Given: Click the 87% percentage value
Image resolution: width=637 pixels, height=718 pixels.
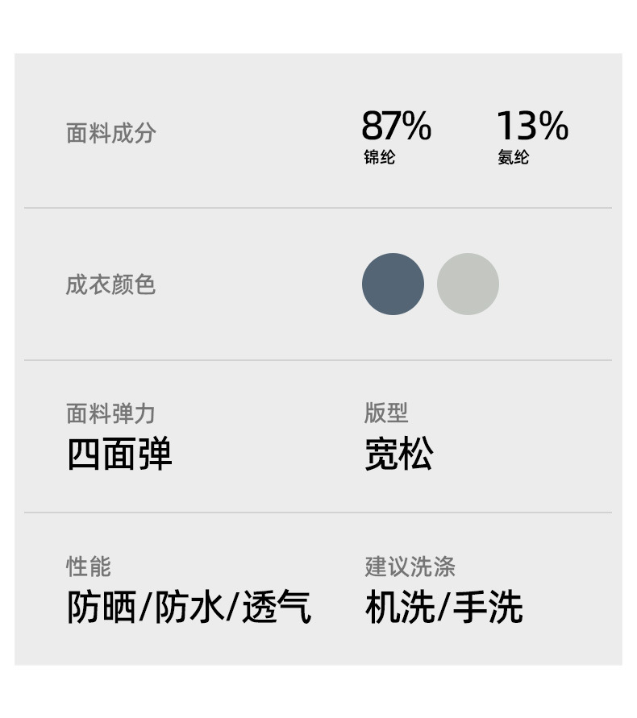Looking at the screenshot, I should (x=396, y=127).
